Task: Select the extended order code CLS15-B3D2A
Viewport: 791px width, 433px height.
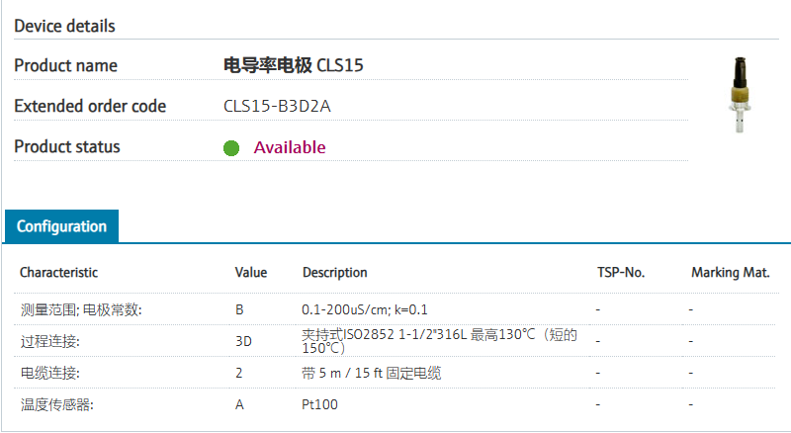Action: point(277,106)
